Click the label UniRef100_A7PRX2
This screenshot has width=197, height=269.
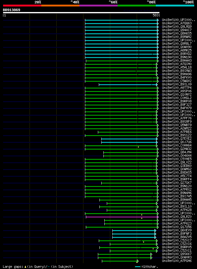tap(177, 190)
